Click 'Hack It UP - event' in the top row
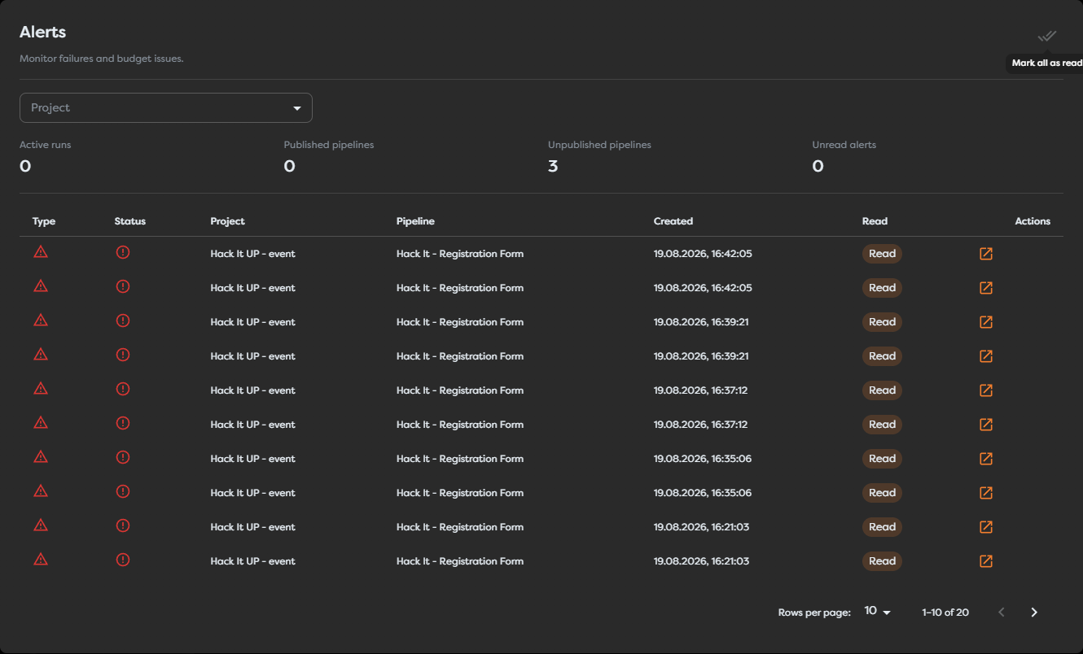This screenshot has height=654, width=1083. (252, 254)
